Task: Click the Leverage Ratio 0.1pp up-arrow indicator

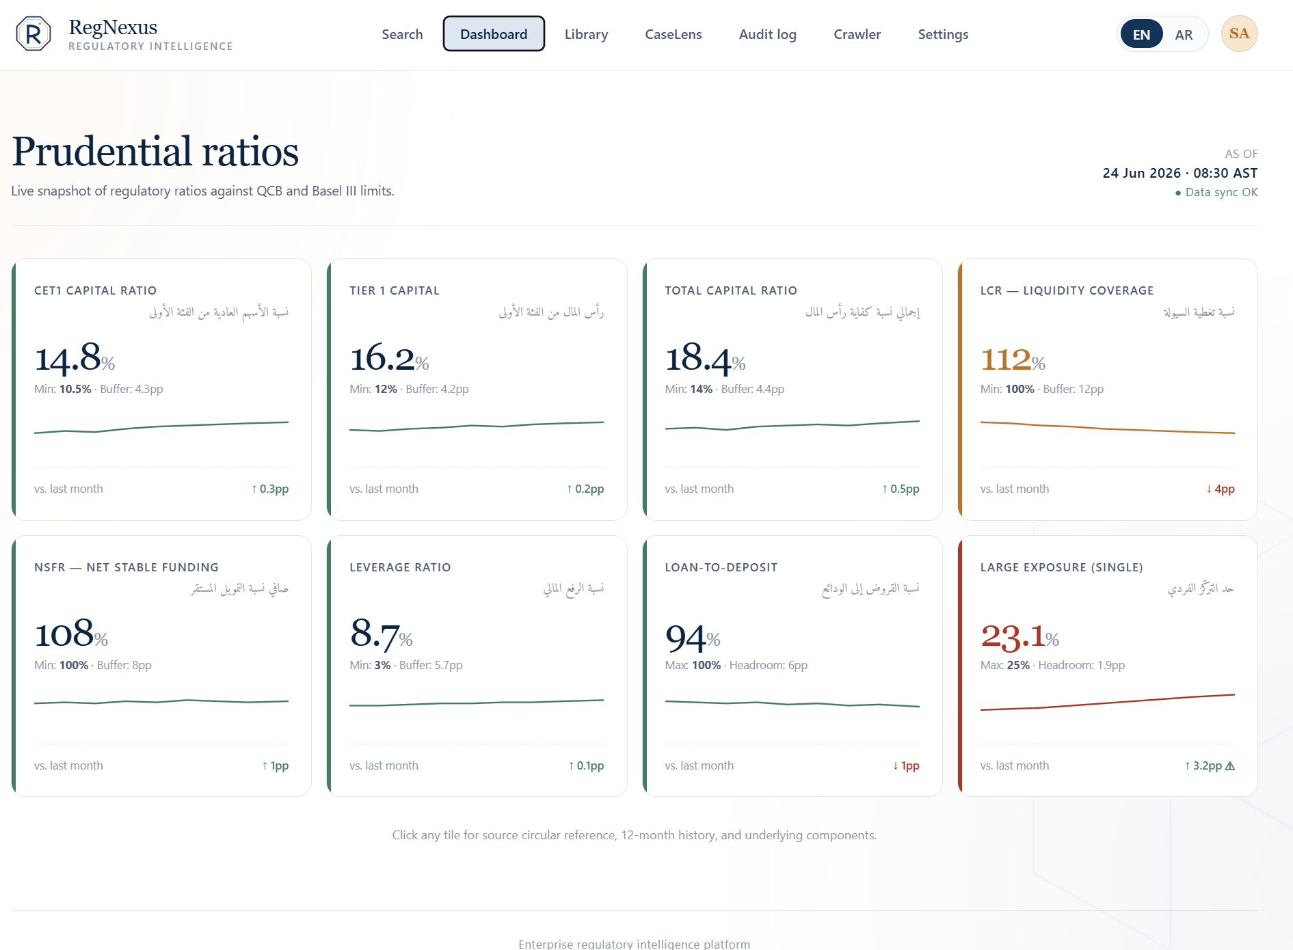Action: pos(585,765)
